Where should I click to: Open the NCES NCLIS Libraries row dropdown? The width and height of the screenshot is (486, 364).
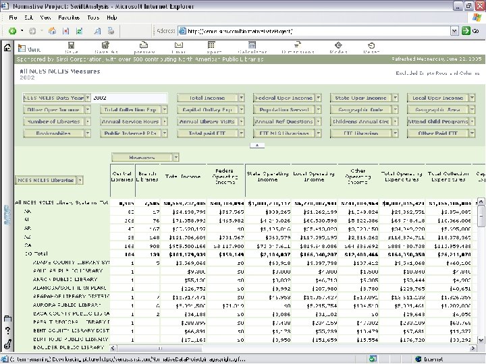coord(80,180)
